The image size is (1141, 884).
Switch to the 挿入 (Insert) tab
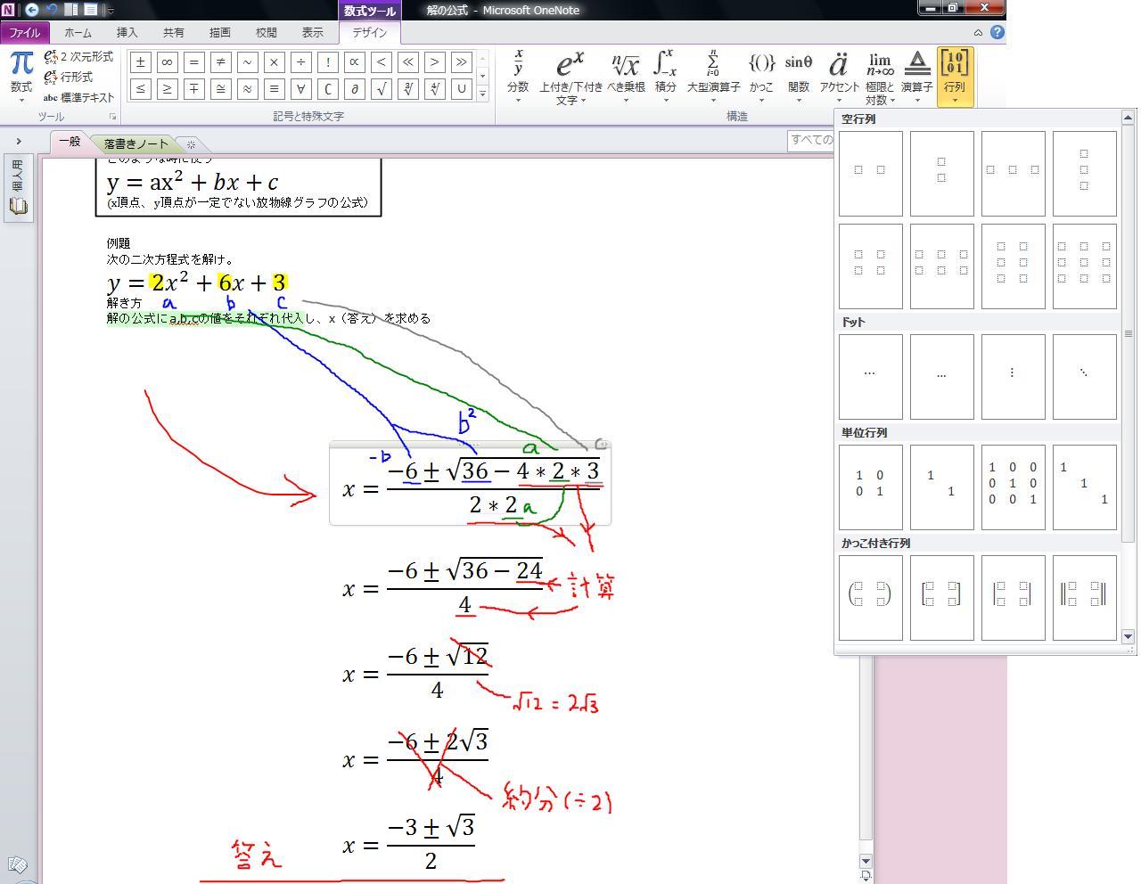click(127, 32)
